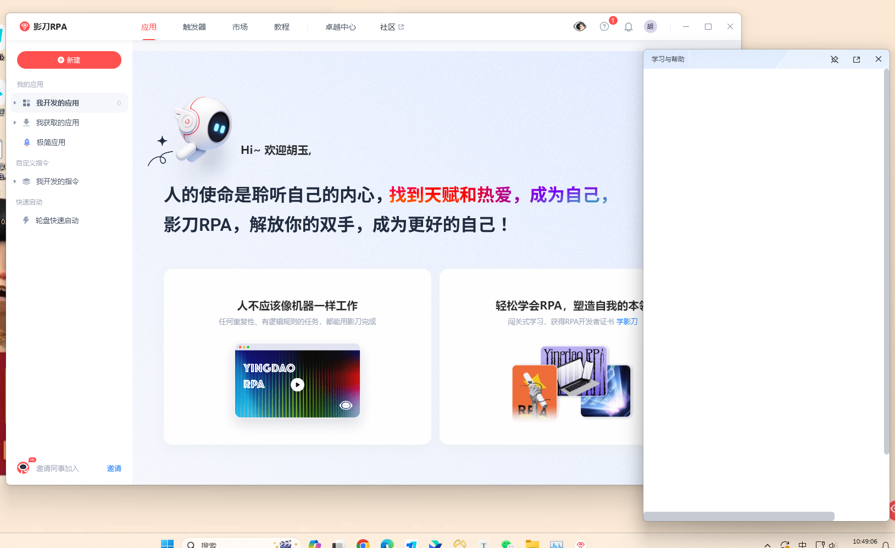Image resolution: width=895 pixels, height=548 pixels.
Task: Click the horizontal scrollbar in 学习与帮助 panel
Action: 738,516
